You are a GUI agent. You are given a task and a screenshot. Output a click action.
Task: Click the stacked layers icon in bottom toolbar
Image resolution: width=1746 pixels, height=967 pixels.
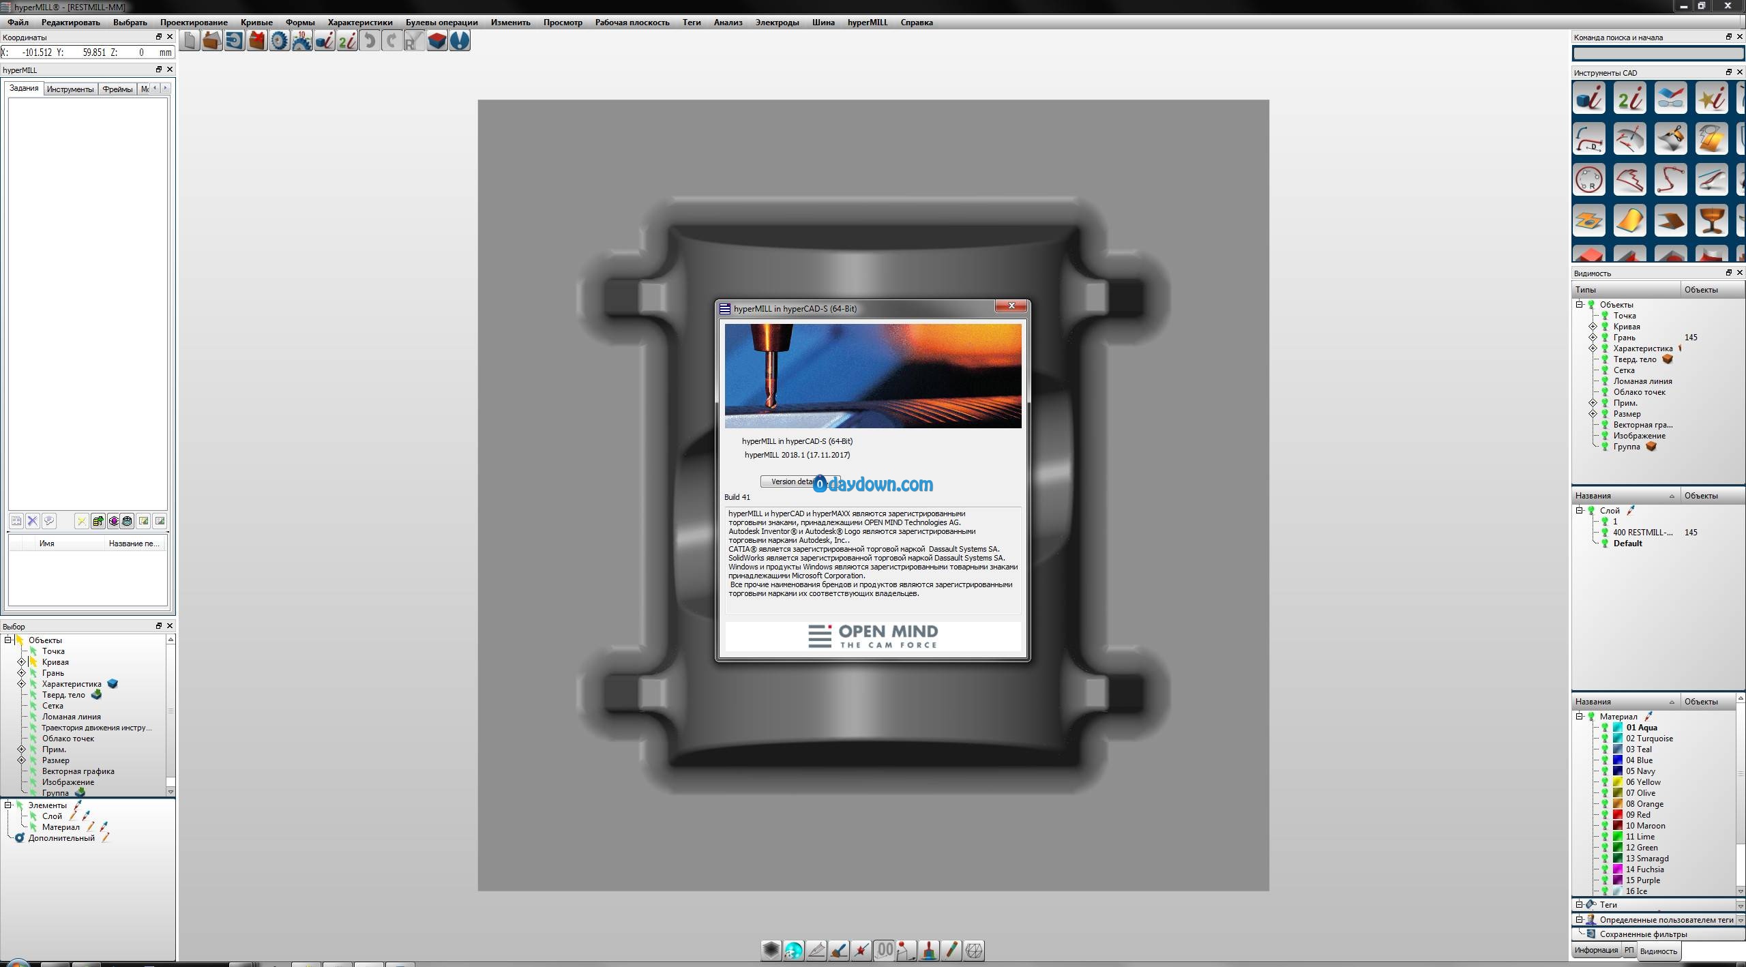point(771,950)
